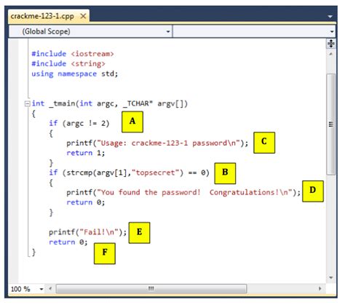Open the 100 % zoom dropdown
The image size is (345, 305).
pos(41,289)
